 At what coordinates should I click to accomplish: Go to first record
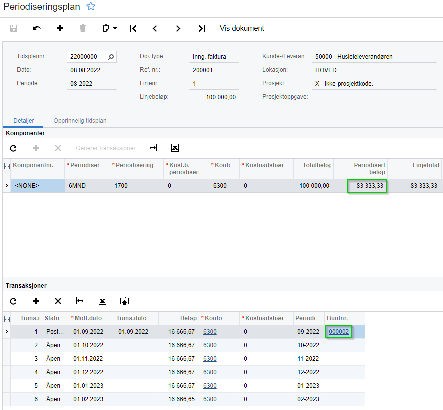click(x=133, y=28)
